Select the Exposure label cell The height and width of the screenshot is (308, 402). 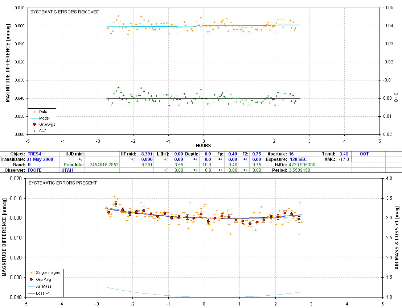(276, 159)
